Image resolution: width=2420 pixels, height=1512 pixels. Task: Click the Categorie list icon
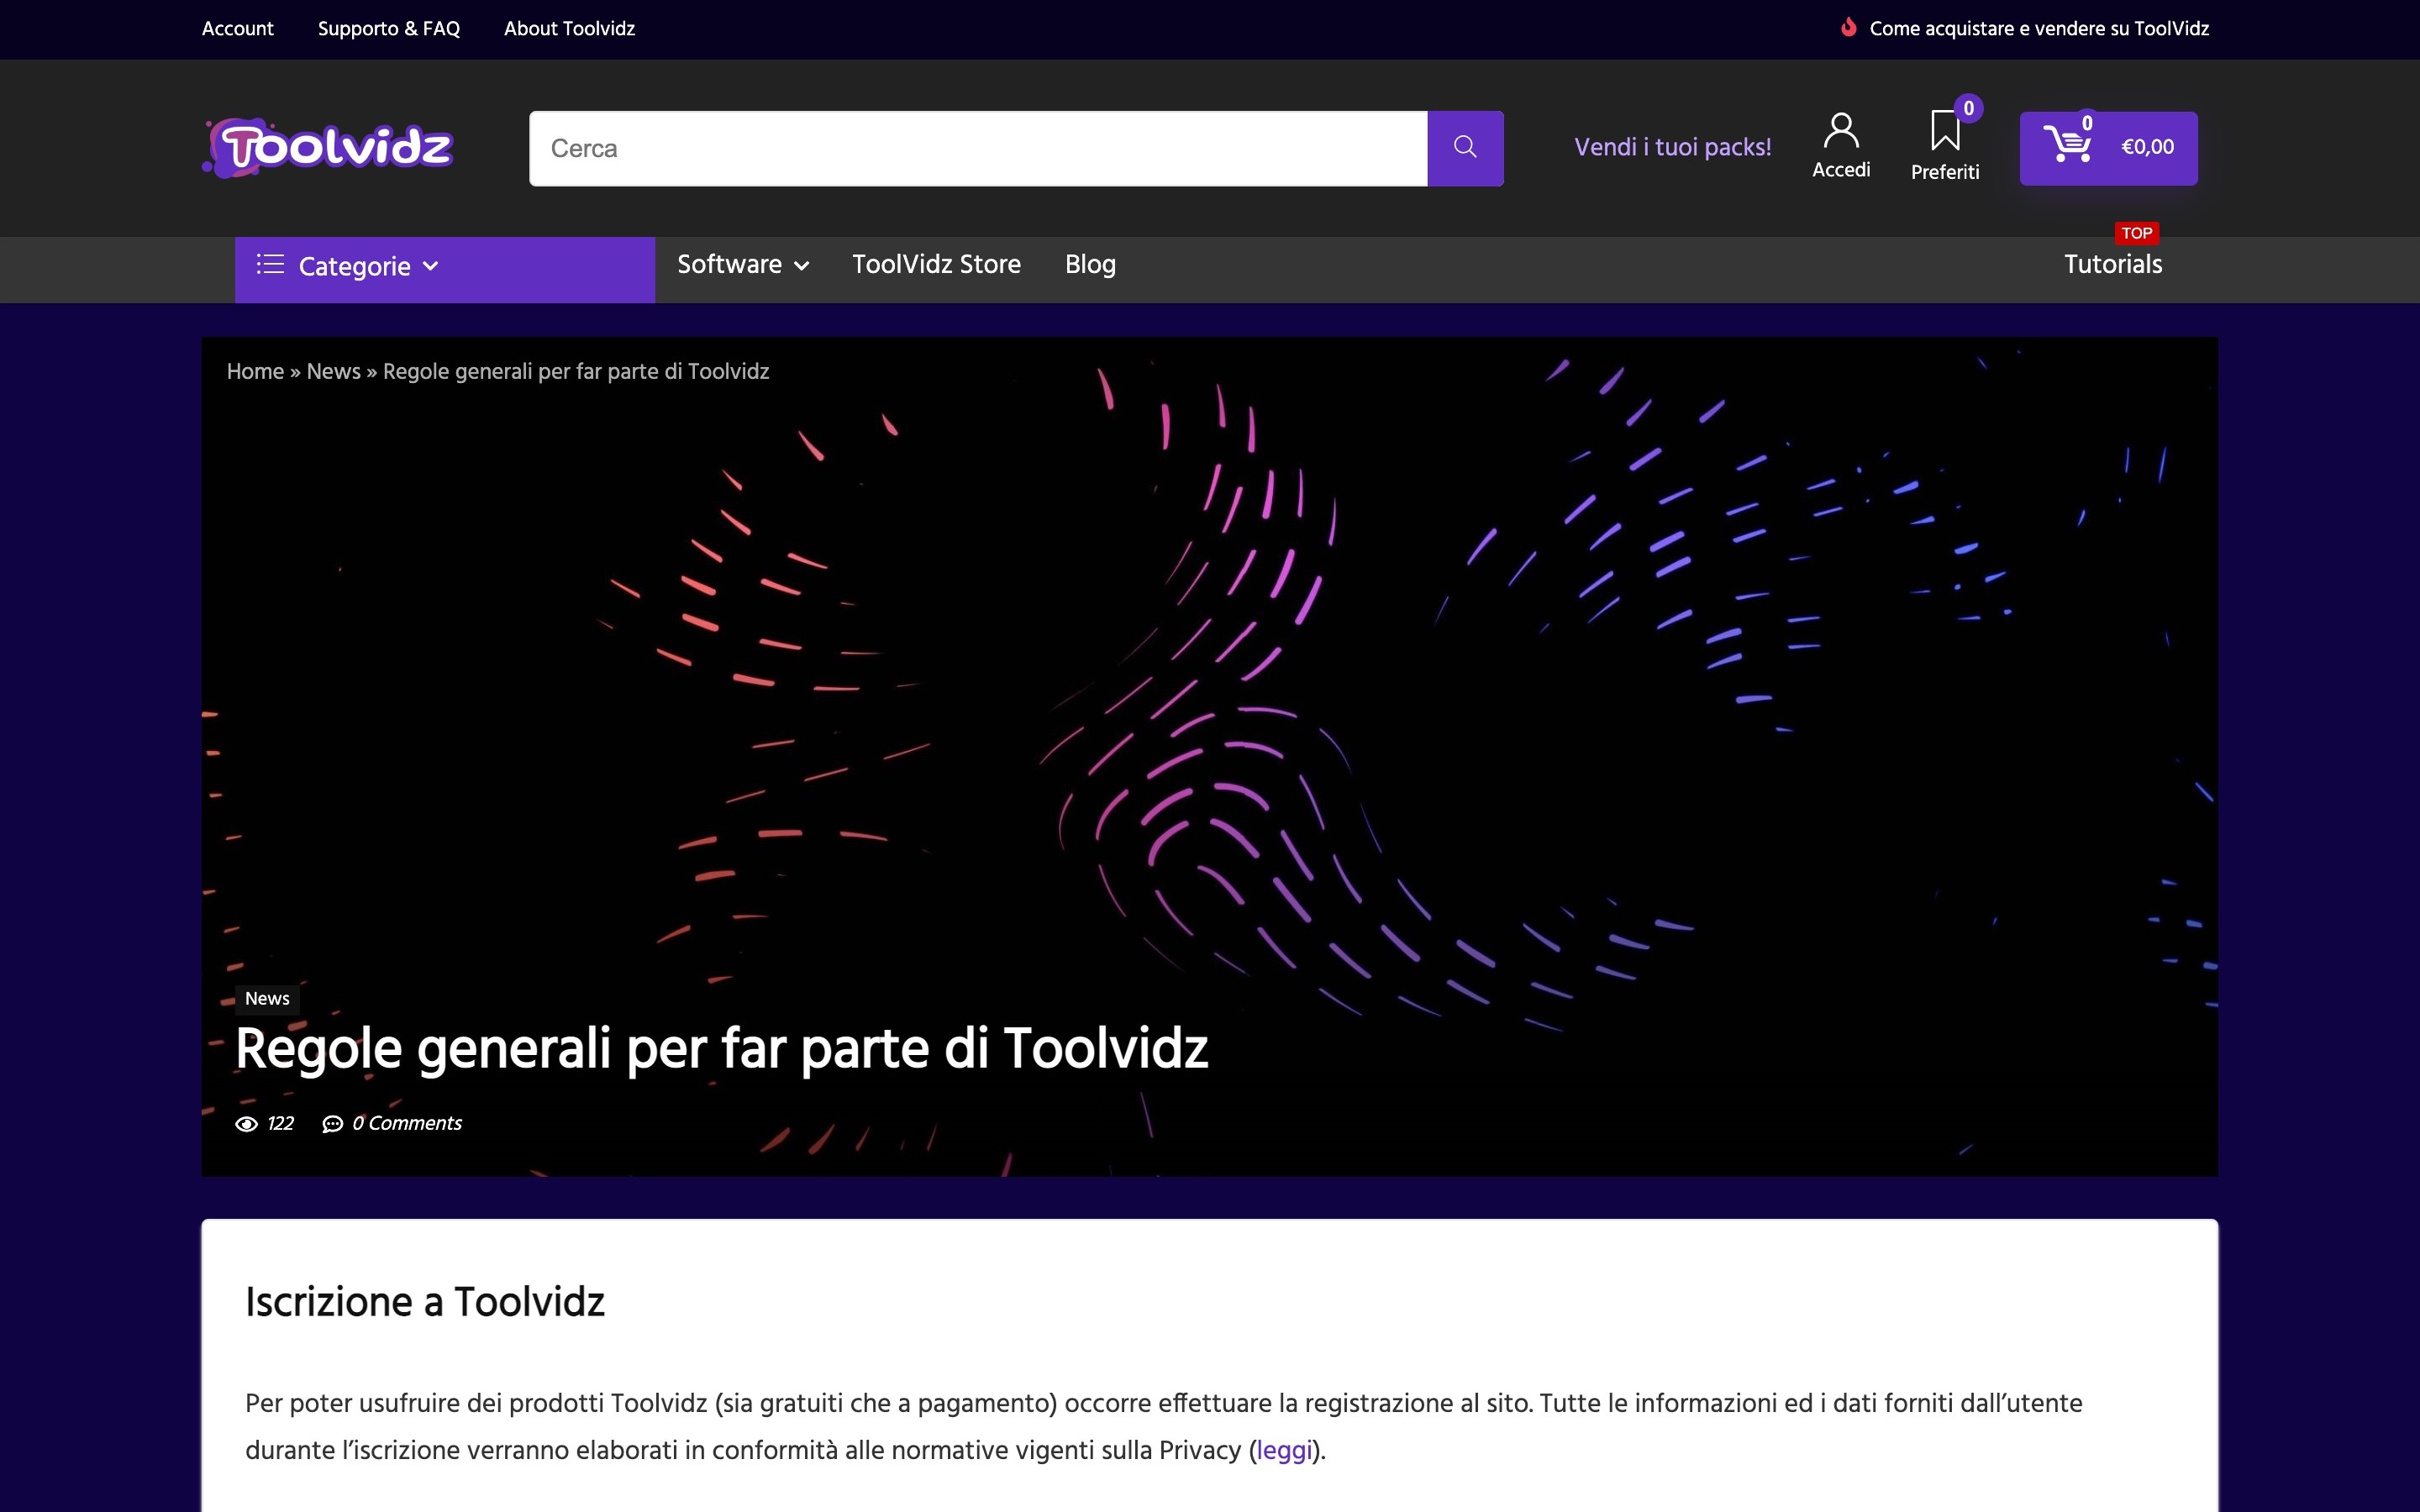click(x=270, y=265)
